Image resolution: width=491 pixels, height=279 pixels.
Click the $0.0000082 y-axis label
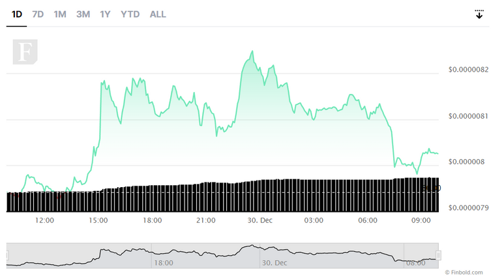[x=468, y=70]
